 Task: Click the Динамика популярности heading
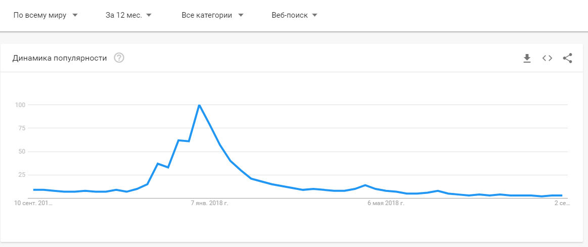(x=60, y=58)
